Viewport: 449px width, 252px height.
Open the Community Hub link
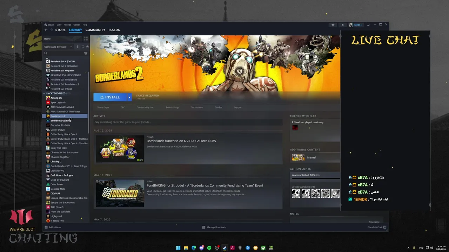click(x=146, y=107)
